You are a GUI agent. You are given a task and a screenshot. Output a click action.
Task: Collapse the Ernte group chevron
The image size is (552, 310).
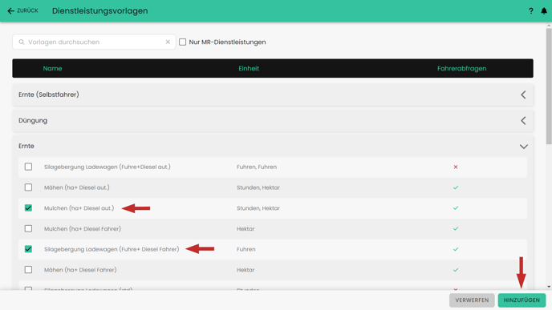tap(523, 147)
